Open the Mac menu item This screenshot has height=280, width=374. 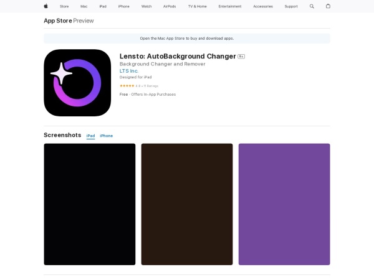[84, 6]
